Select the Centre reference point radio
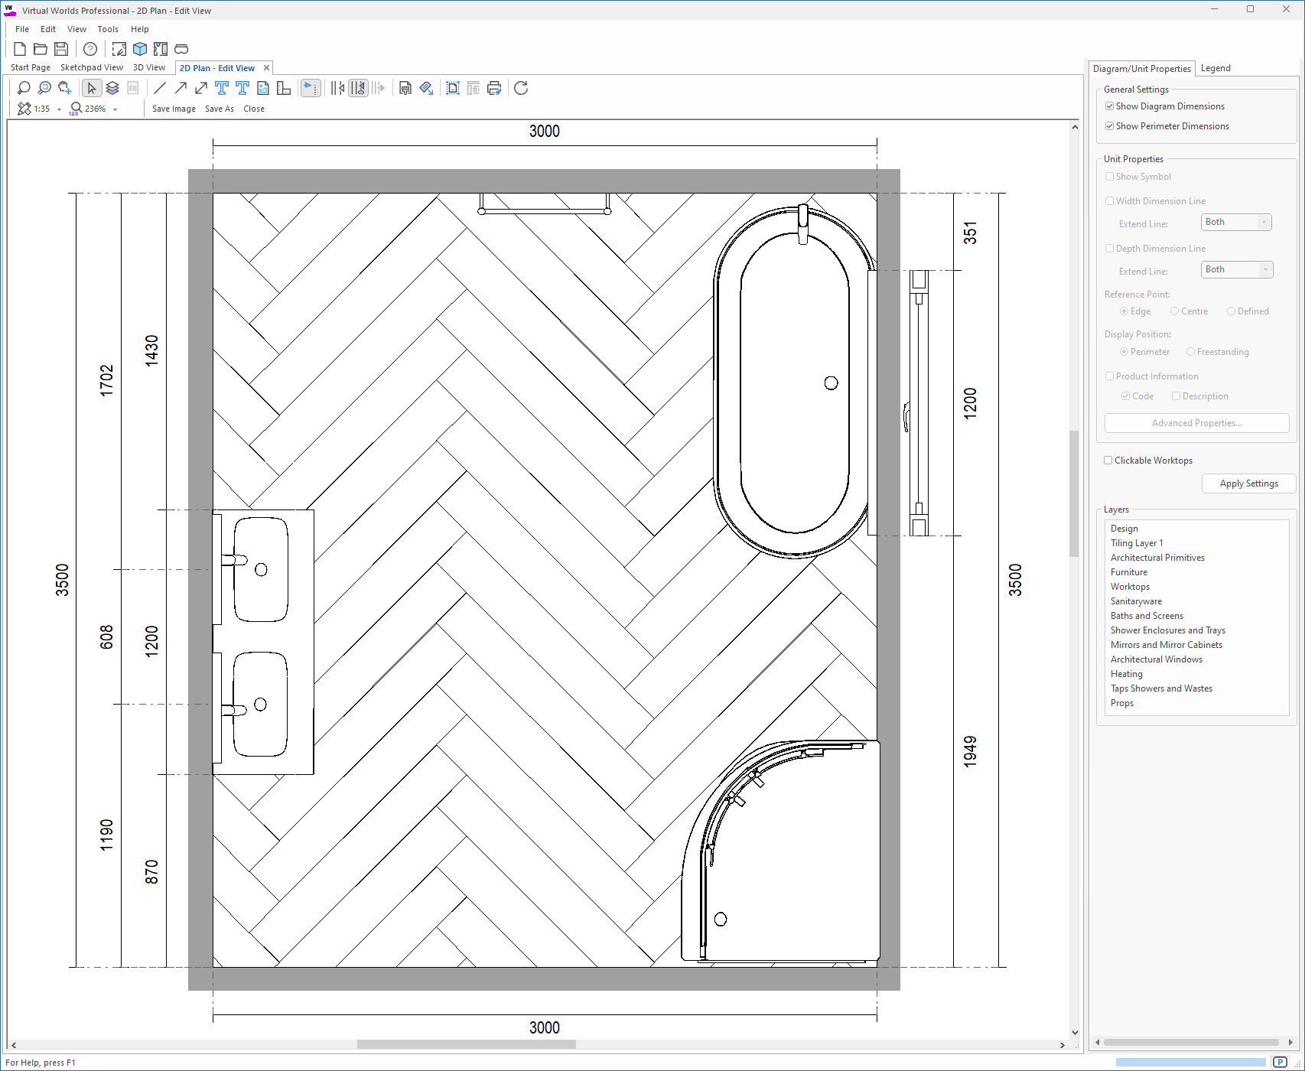This screenshot has height=1071, width=1305. click(x=1174, y=311)
